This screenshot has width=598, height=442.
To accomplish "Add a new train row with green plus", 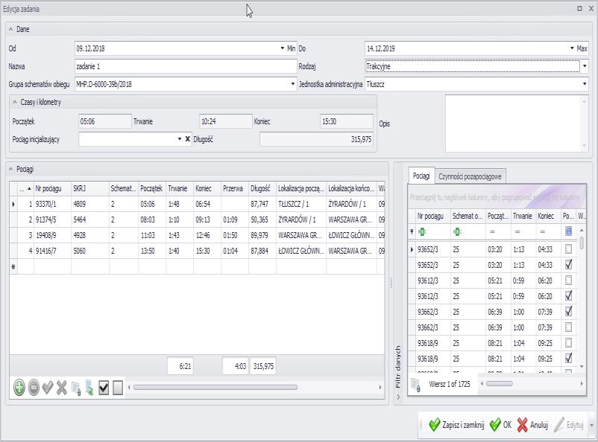I will pos(19,388).
